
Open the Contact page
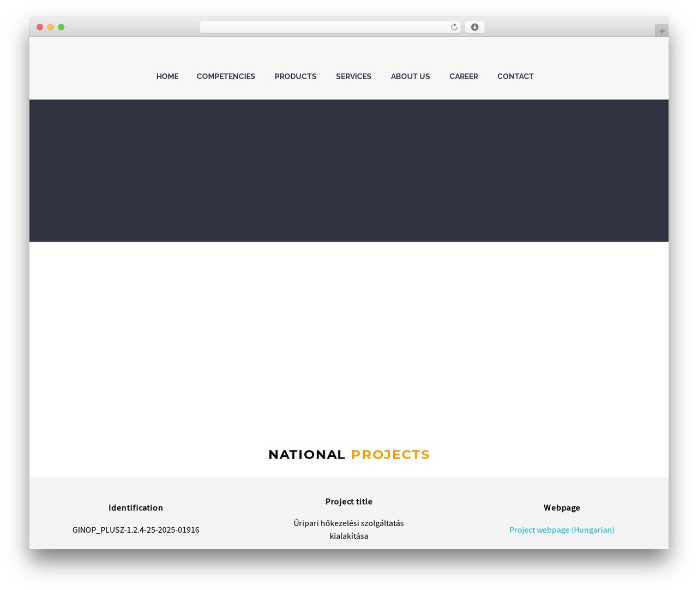[x=515, y=76]
